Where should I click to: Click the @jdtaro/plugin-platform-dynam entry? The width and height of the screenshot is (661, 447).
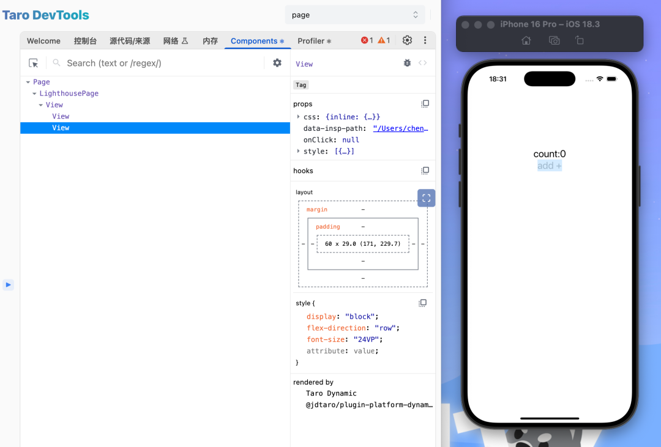click(369, 404)
